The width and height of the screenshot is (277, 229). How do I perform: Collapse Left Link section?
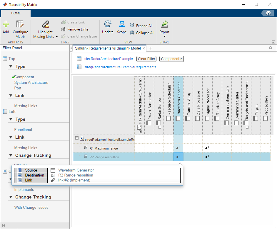[x=11, y=137]
